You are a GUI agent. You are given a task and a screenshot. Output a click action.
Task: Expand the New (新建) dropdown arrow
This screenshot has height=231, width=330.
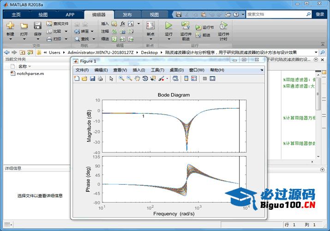point(10,39)
